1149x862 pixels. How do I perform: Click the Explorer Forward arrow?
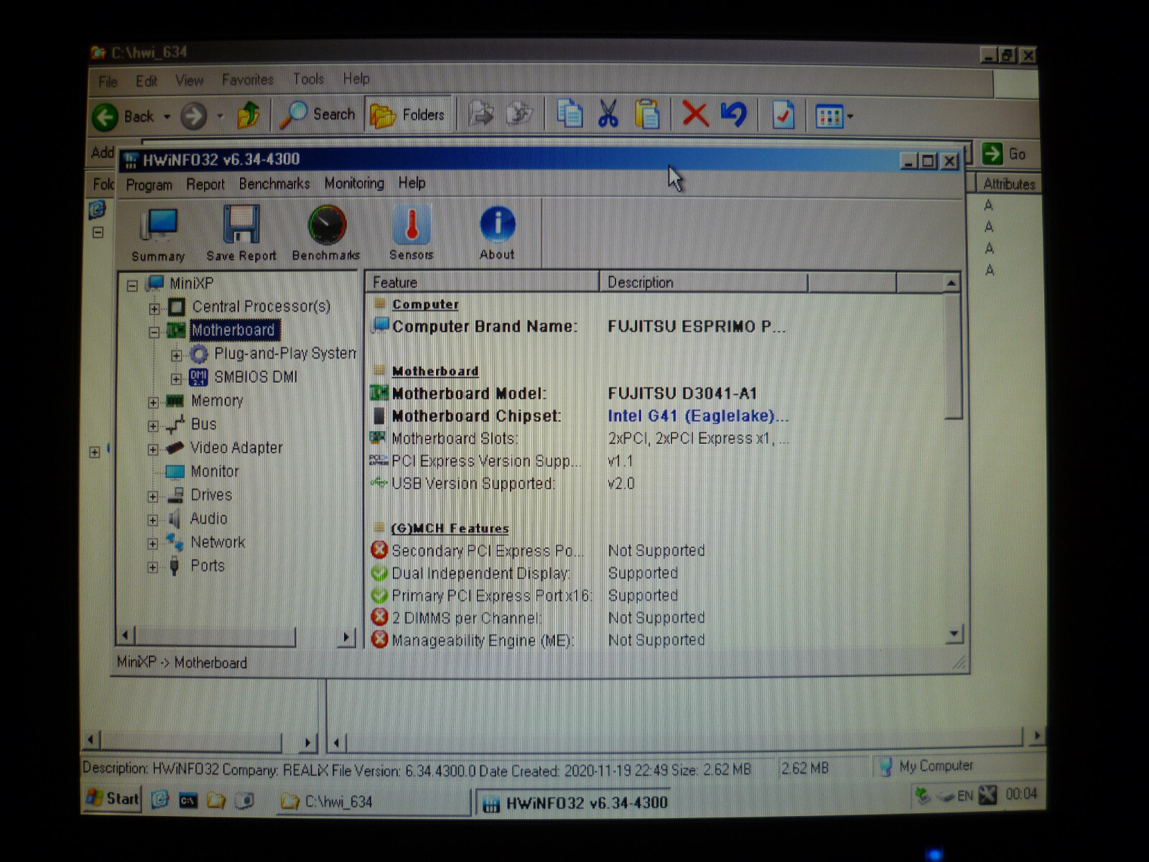(193, 116)
